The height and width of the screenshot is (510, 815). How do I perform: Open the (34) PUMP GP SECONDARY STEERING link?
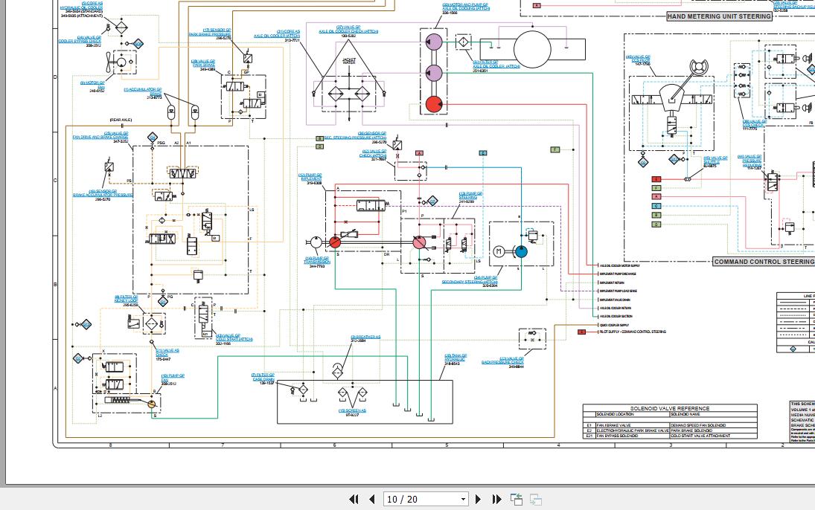470,279
